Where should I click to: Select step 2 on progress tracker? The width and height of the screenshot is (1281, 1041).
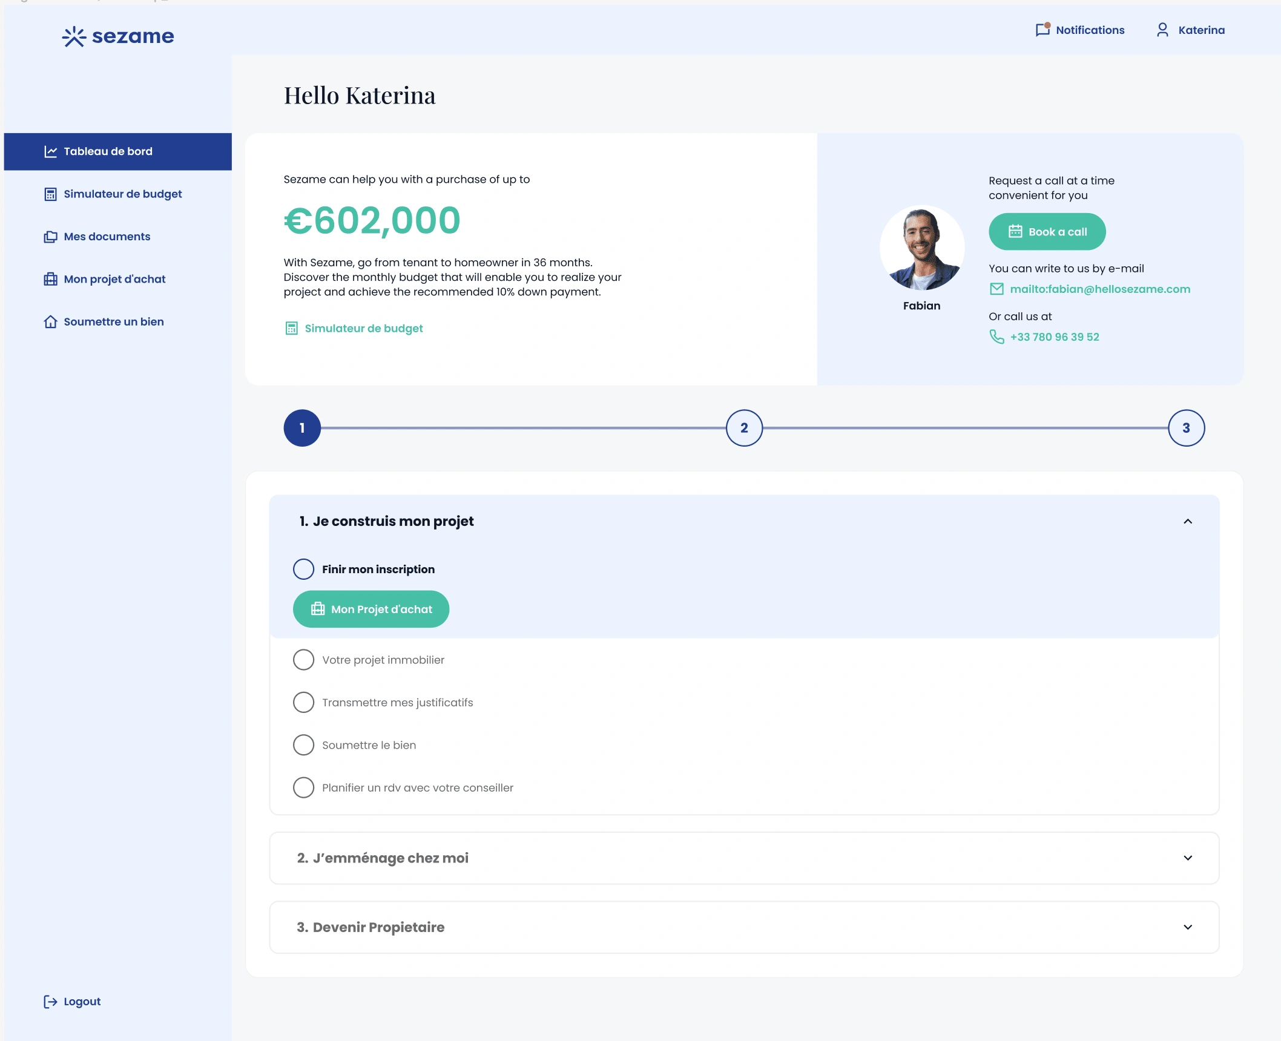744,428
